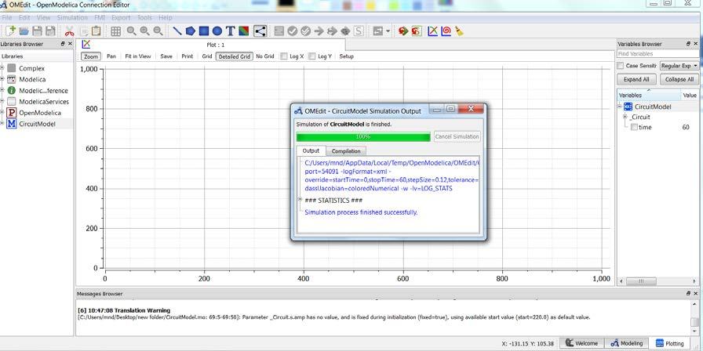The width and height of the screenshot is (703, 351).
Task: Check the time variable checkbox
Action: tap(634, 127)
